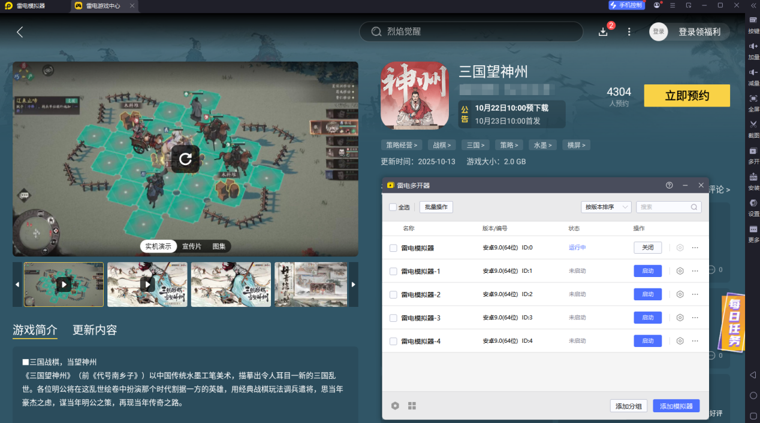This screenshot has width=760, height=423.
Task: Open the three-dot menu beside downloads
Action: 629,32
